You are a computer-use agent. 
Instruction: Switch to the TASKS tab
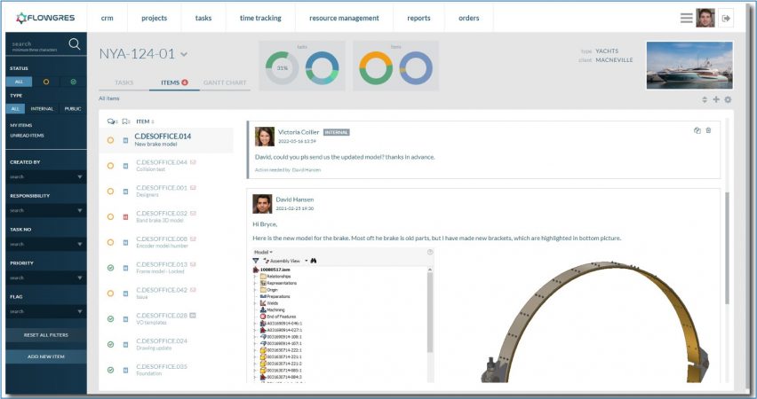click(x=124, y=82)
